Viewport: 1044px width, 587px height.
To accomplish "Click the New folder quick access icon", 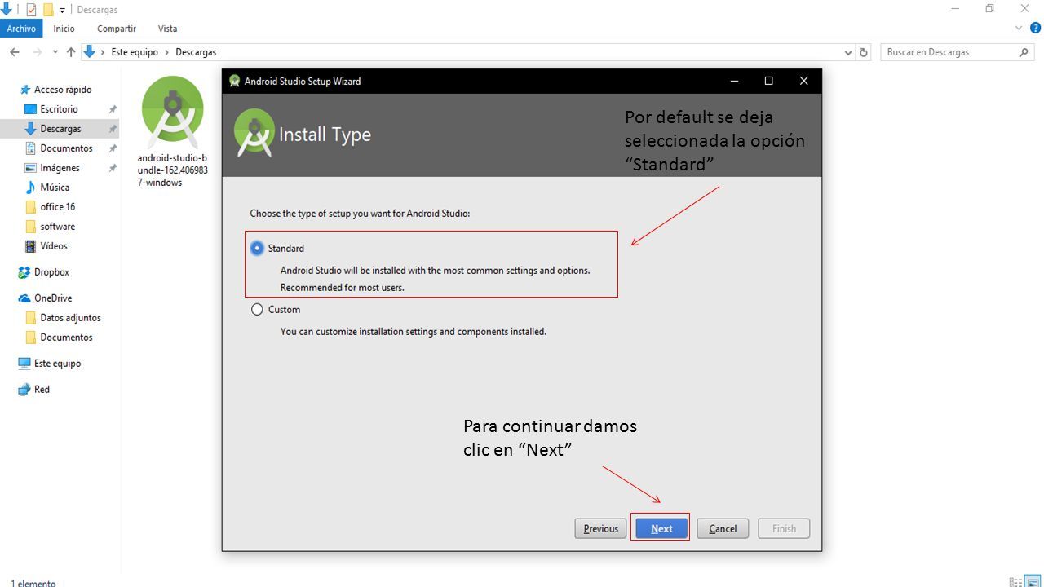I will click(x=48, y=10).
